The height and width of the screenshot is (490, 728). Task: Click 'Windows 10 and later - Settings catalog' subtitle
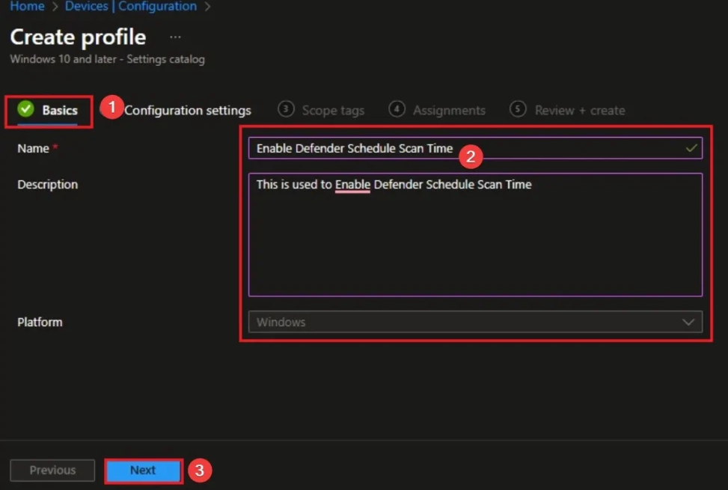(107, 59)
